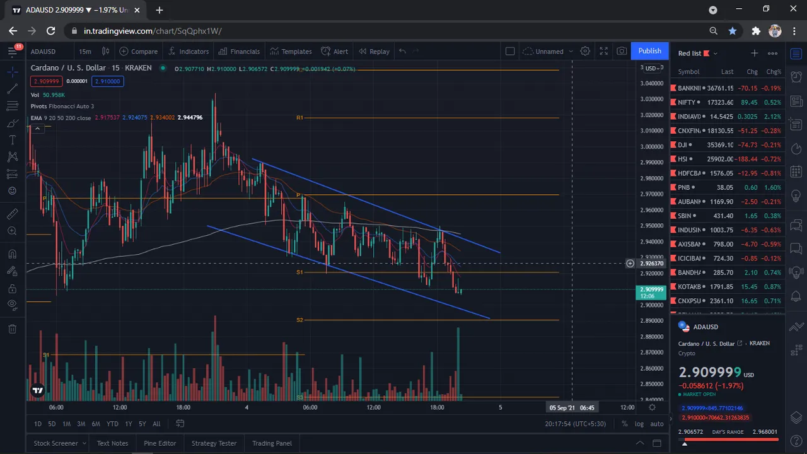Remove drawings with the trash icon
The image size is (807, 454).
tap(12, 329)
